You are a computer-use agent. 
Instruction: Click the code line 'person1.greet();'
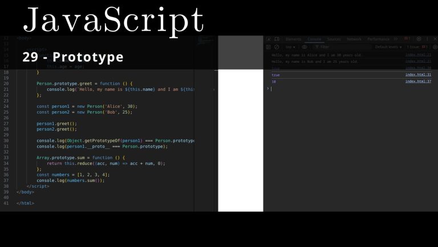[x=56, y=123]
